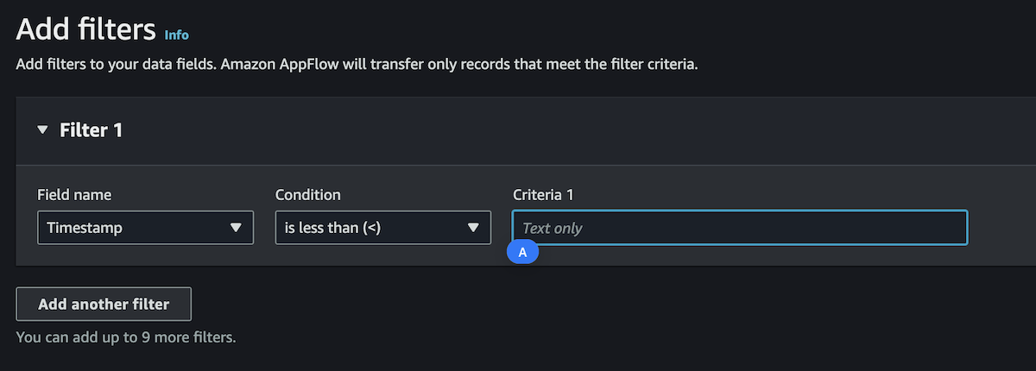This screenshot has width=1036, height=371.
Task: Click the is less than (<) value text
Action: point(333,228)
